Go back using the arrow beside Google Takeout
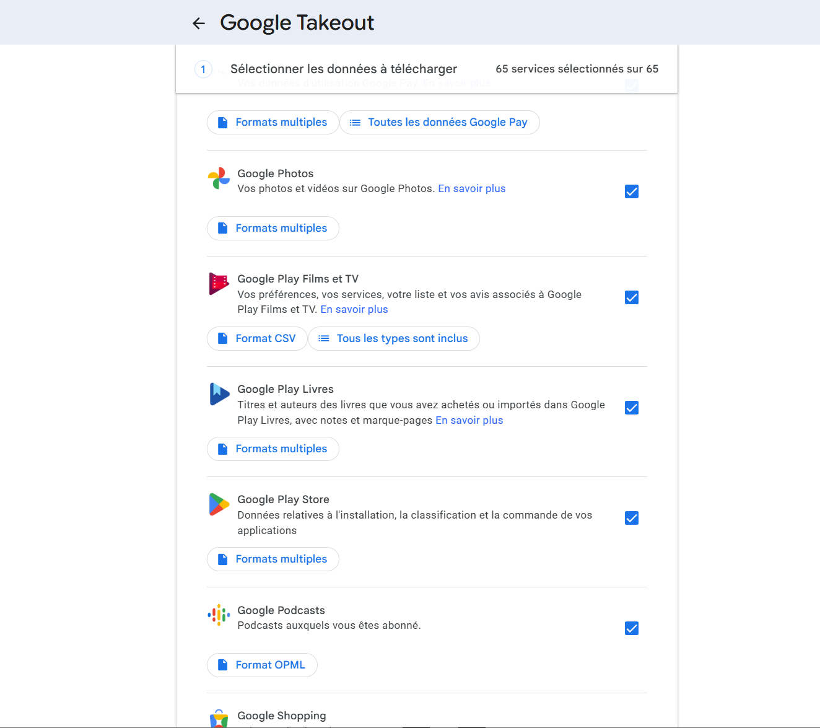 pos(199,24)
